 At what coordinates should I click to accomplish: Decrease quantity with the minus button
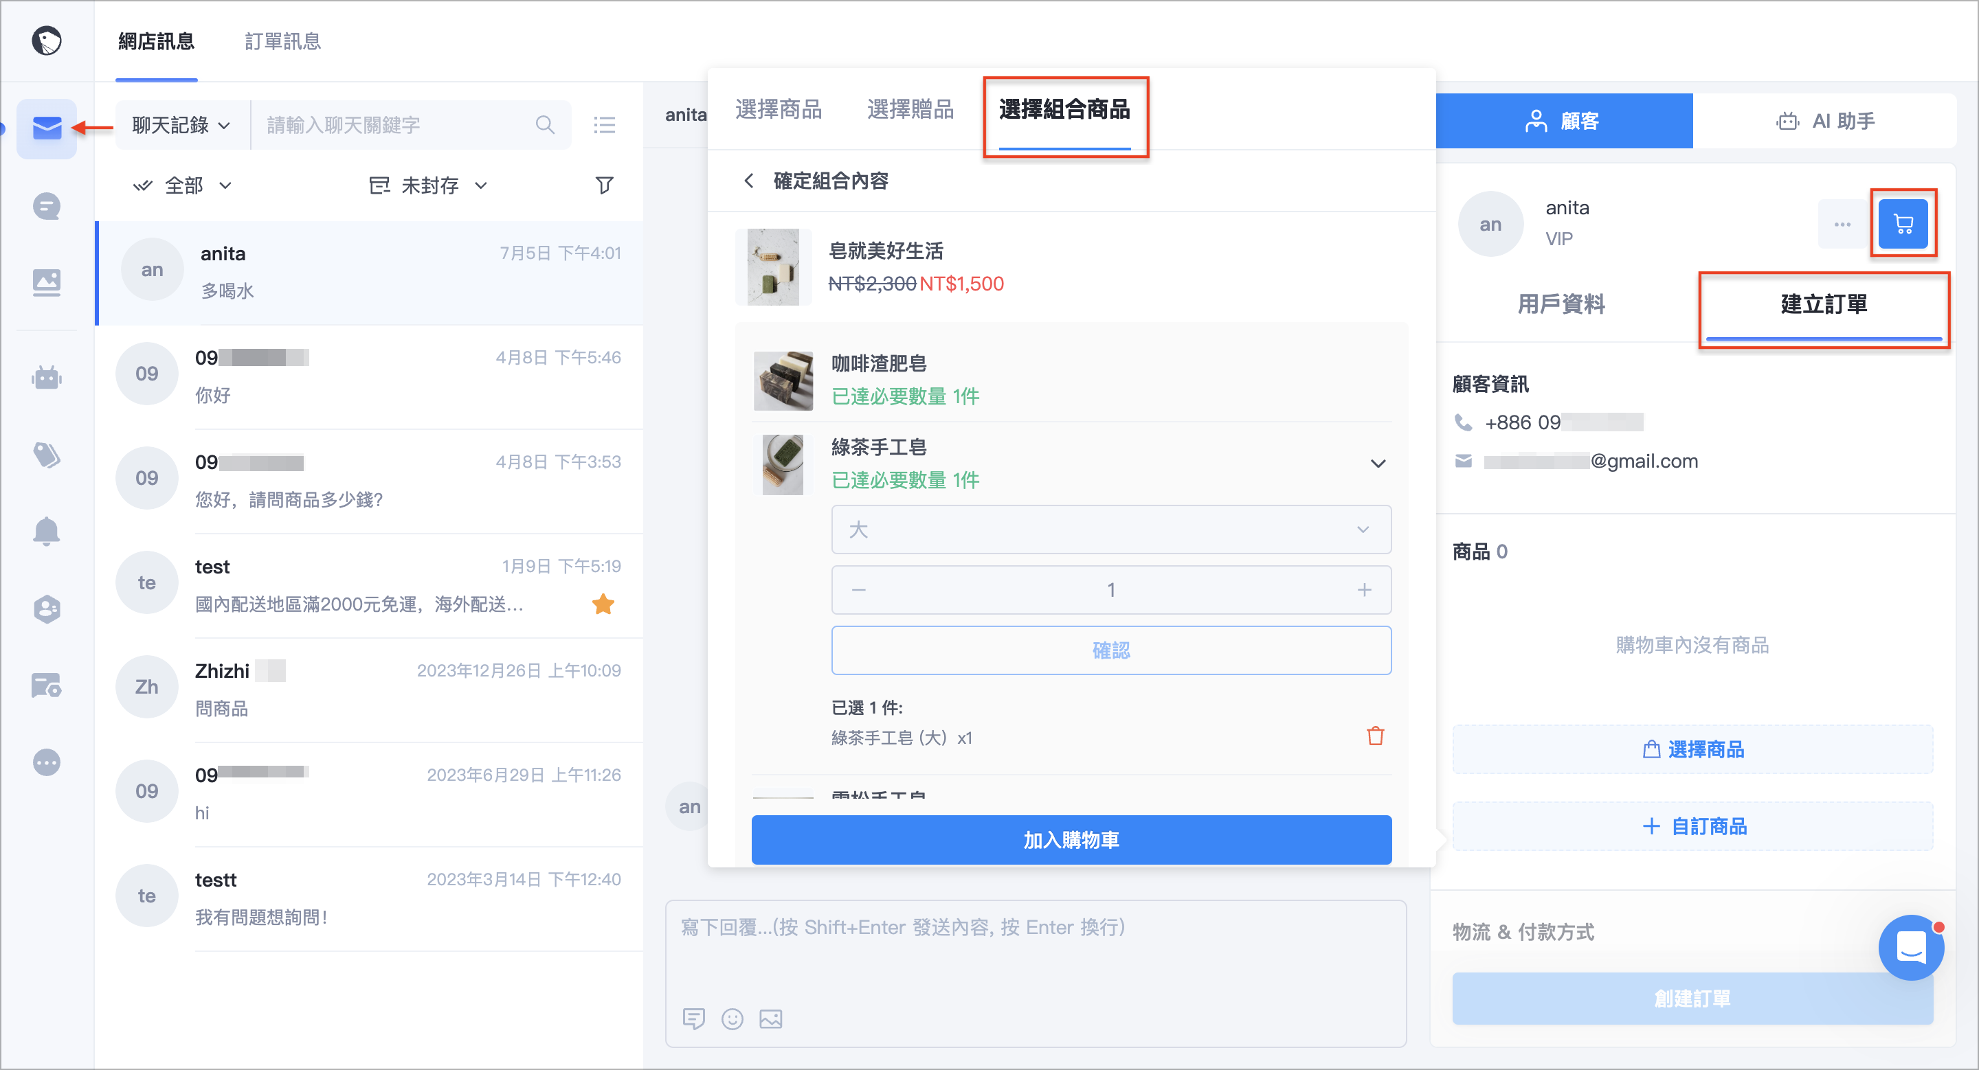point(859,589)
